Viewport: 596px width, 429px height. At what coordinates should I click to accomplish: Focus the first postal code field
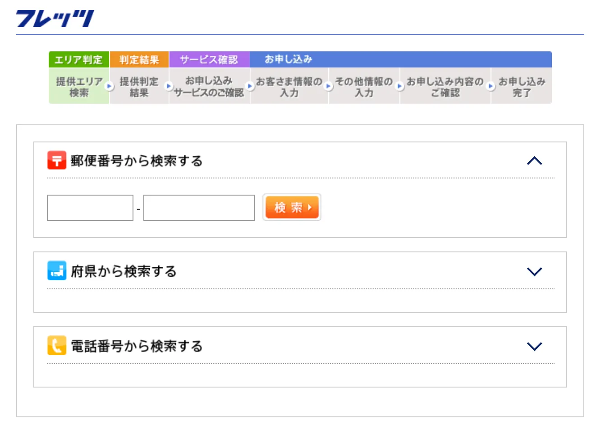90,208
